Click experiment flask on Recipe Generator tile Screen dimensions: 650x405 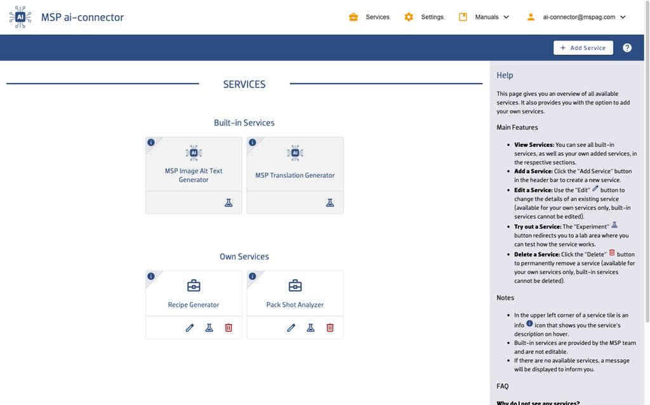point(209,328)
